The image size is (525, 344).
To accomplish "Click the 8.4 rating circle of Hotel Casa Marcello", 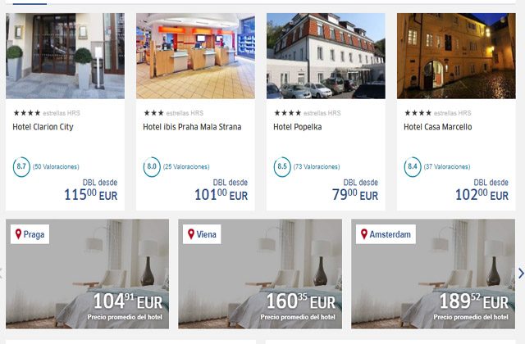I will [x=413, y=167].
